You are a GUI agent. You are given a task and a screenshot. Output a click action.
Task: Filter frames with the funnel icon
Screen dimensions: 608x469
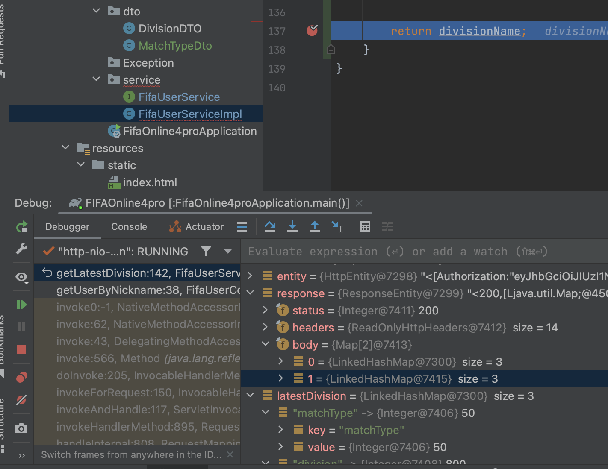pos(206,252)
